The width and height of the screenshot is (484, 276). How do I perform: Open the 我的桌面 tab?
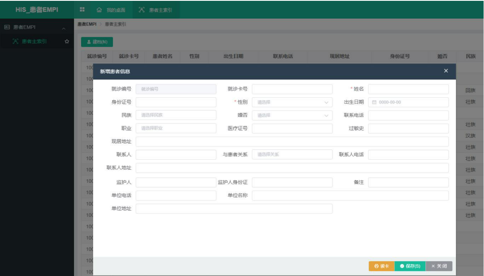tap(111, 10)
